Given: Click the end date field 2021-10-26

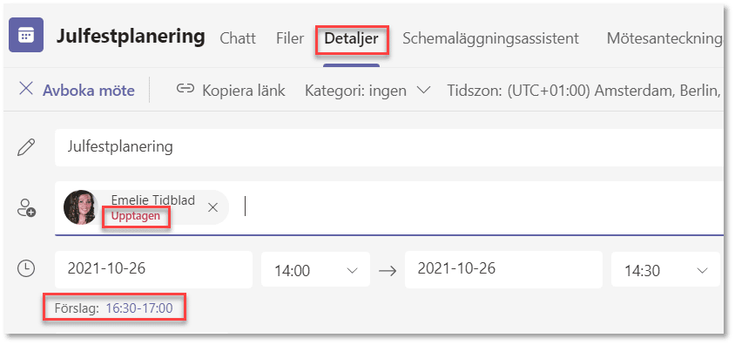Looking at the screenshot, I should click(503, 269).
